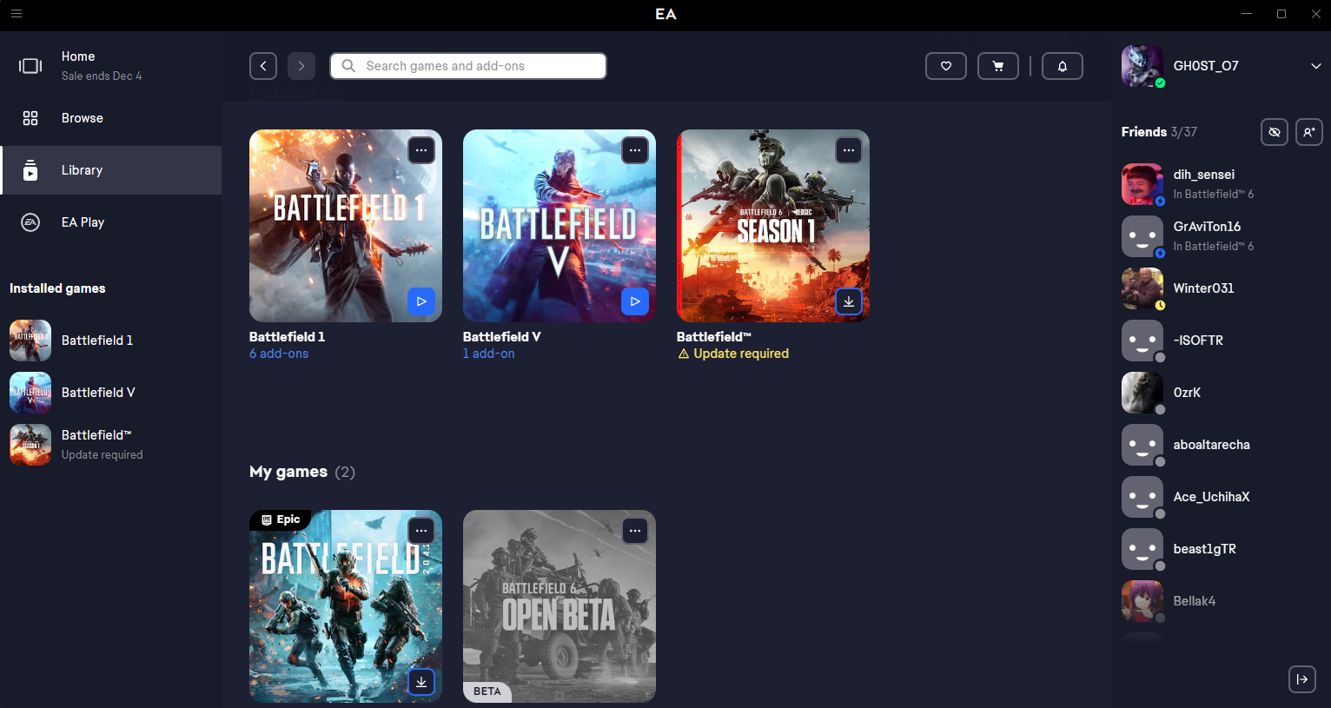Click the EA Play logo icon
Screen dimensions: 1331x708
tap(30, 222)
